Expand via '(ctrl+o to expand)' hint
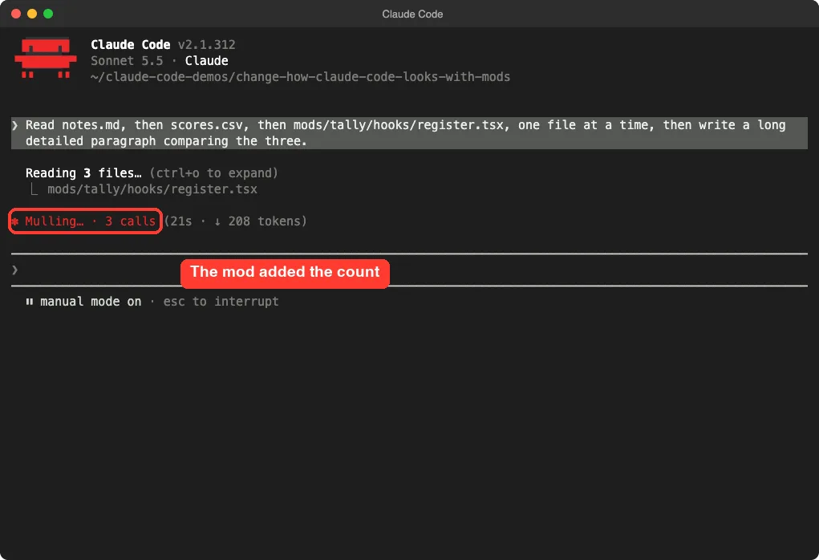Image resolution: width=819 pixels, height=560 pixels. pos(213,173)
